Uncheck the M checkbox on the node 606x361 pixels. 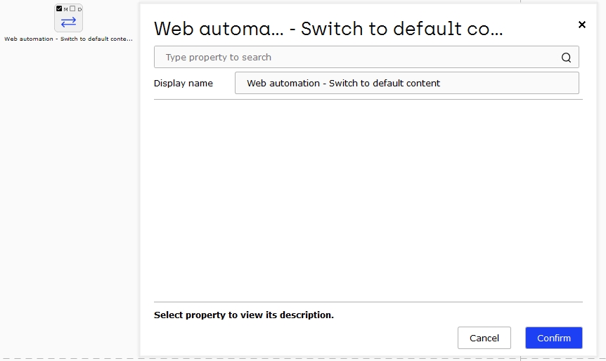pyautogui.click(x=59, y=8)
